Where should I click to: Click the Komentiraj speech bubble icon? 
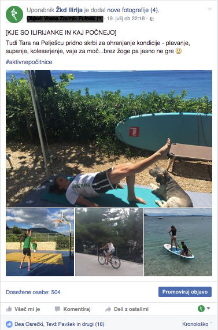(x=57, y=309)
